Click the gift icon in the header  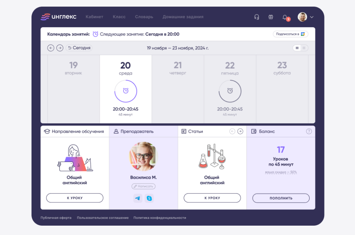pyautogui.click(x=271, y=17)
